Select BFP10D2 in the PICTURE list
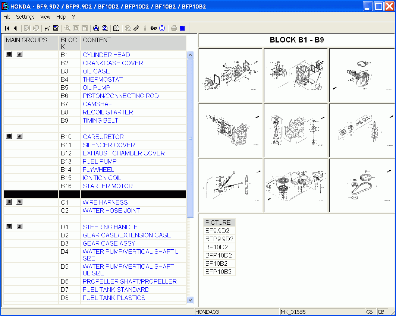The width and height of the screenshot is (396, 316). point(219,255)
